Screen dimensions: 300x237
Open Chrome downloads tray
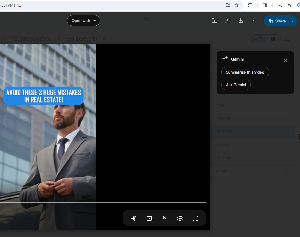[x=280, y=5]
